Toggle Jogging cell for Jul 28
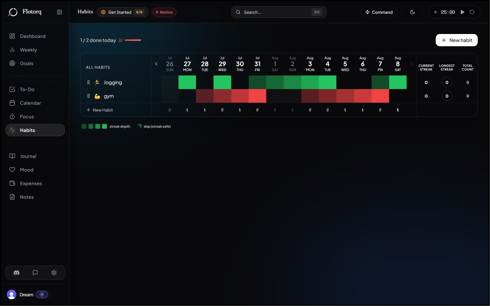This screenshot has height=306, width=490. tap(205, 82)
